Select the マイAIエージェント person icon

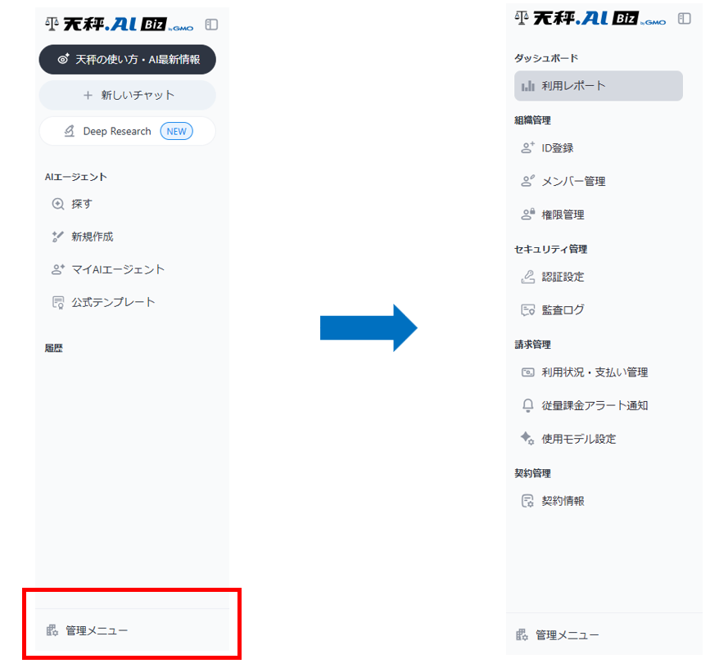click(x=58, y=269)
